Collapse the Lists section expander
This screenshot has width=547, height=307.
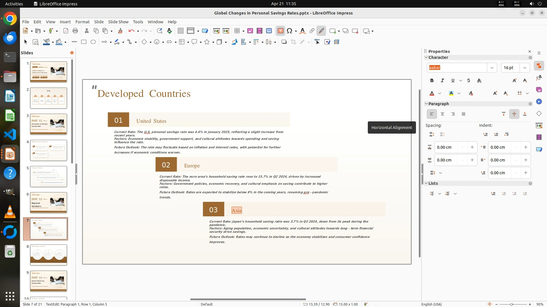pyautogui.click(x=426, y=183)
